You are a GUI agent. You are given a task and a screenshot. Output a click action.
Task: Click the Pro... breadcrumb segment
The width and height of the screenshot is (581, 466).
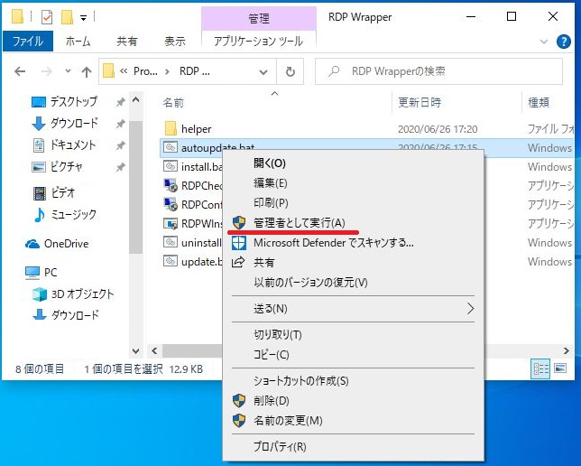coord(145,70)
